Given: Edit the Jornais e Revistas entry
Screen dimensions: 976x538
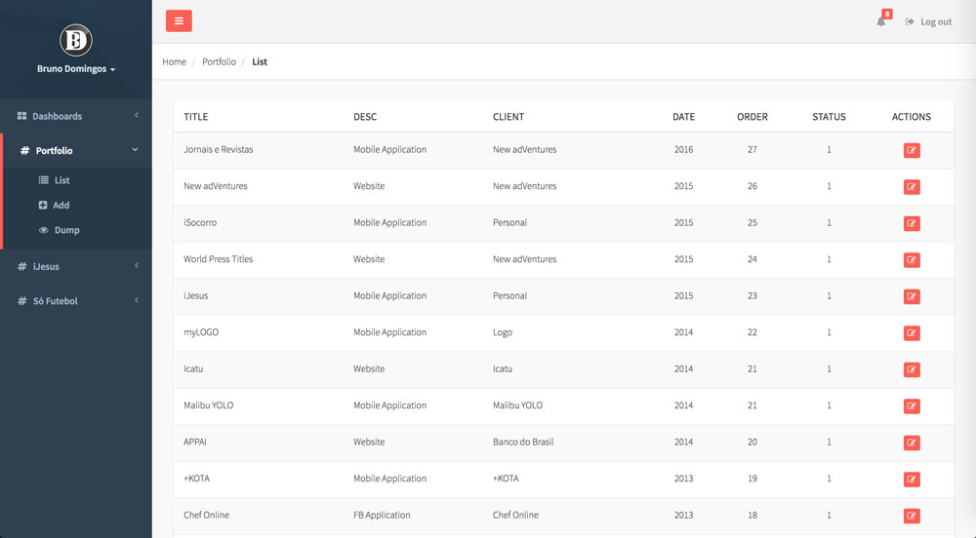Looking at the screenshot, I should coord(912,150).
